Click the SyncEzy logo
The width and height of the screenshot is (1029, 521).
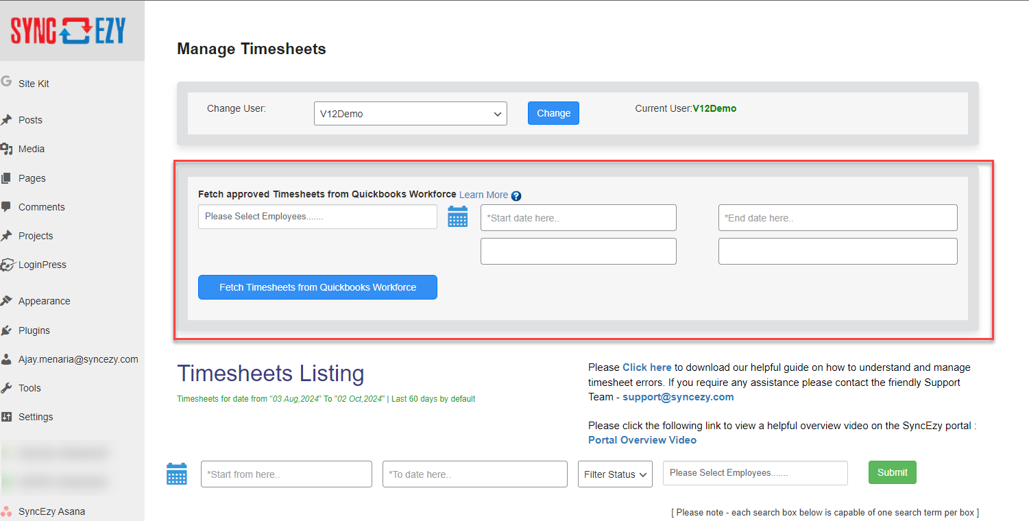pyautogui.click(x=68, y=31)
